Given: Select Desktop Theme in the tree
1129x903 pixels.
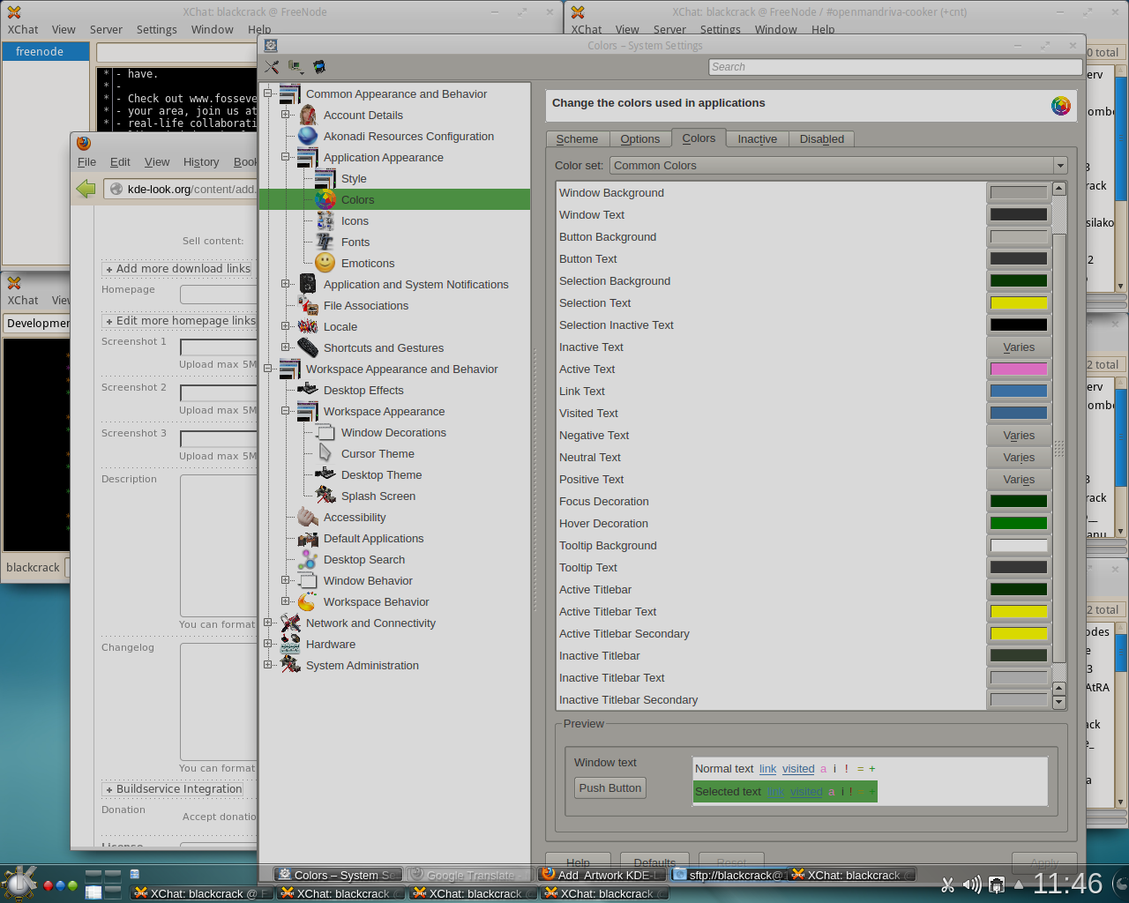Looking at the screenshot, I should pyautogui.click(x=381, y=474).
